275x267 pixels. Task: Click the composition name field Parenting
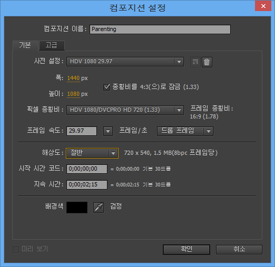tap(160, 29)
